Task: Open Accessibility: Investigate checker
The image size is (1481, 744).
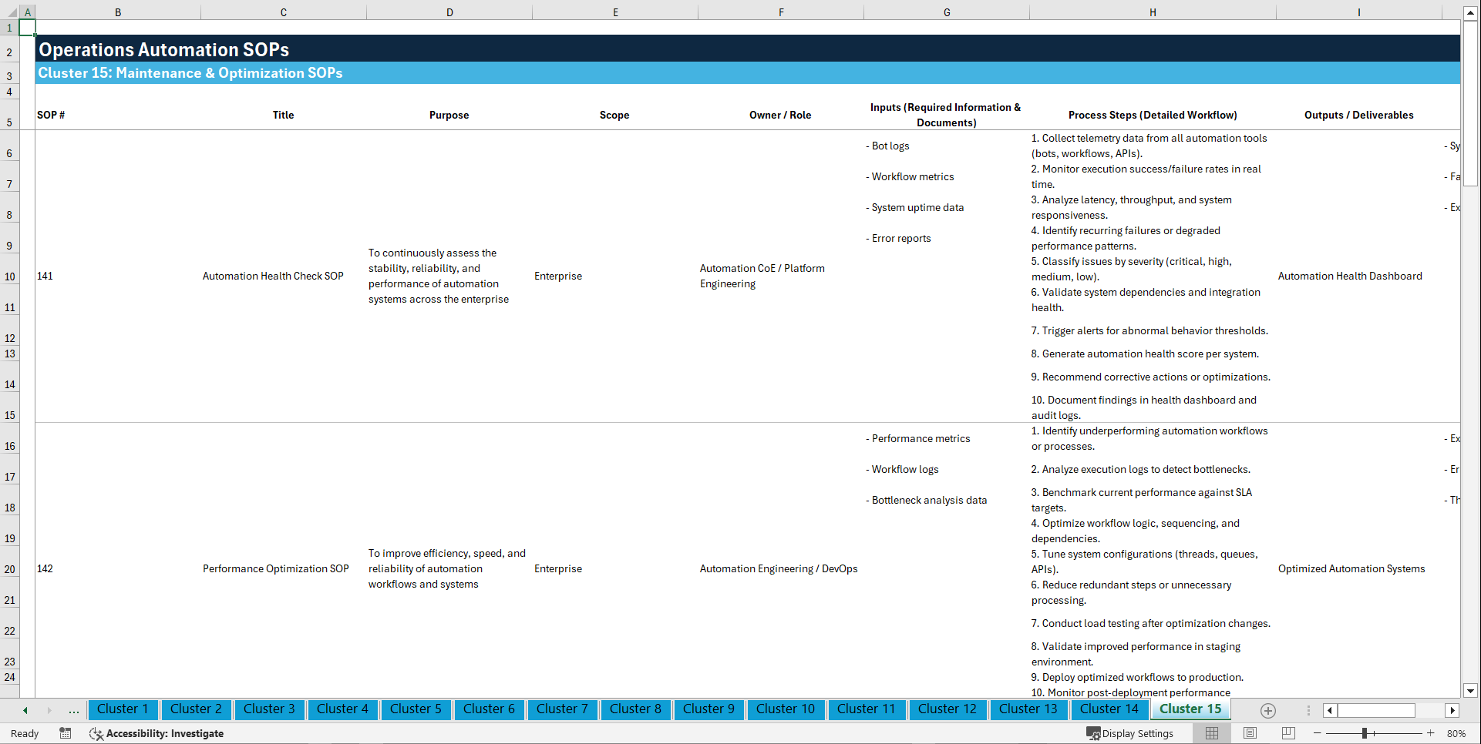Action: click(157, 733)
